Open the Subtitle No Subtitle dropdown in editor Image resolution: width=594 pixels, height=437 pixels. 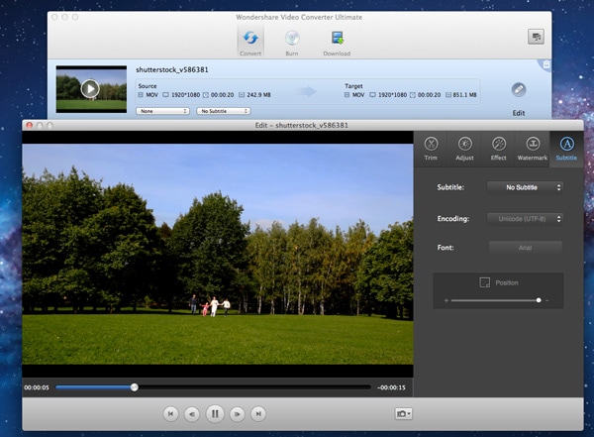[x=525, y=187]
